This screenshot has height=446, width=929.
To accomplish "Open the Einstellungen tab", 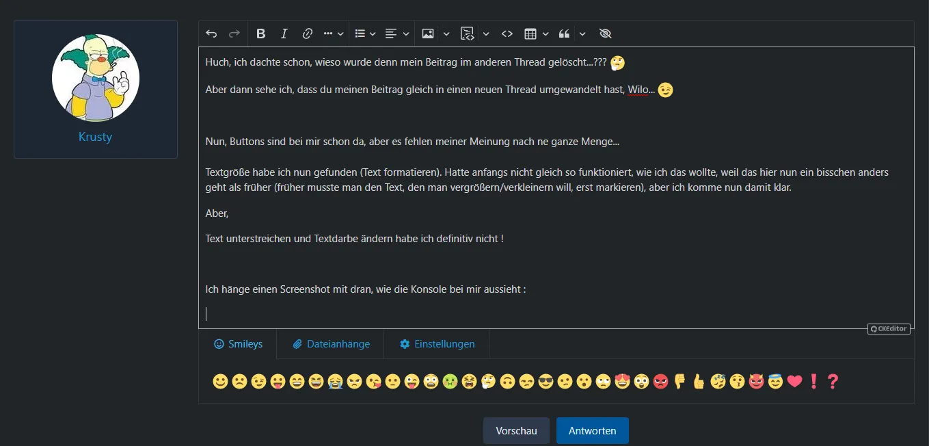I will coord(437,344).
